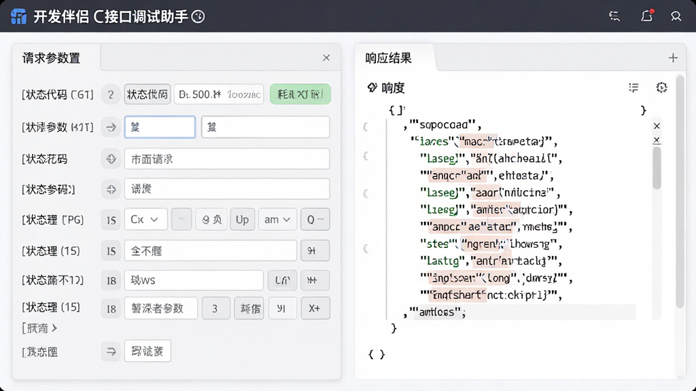Focus the 谱虎 input field
The height and width of the screenshot is (391, 696).
[227, 189]
